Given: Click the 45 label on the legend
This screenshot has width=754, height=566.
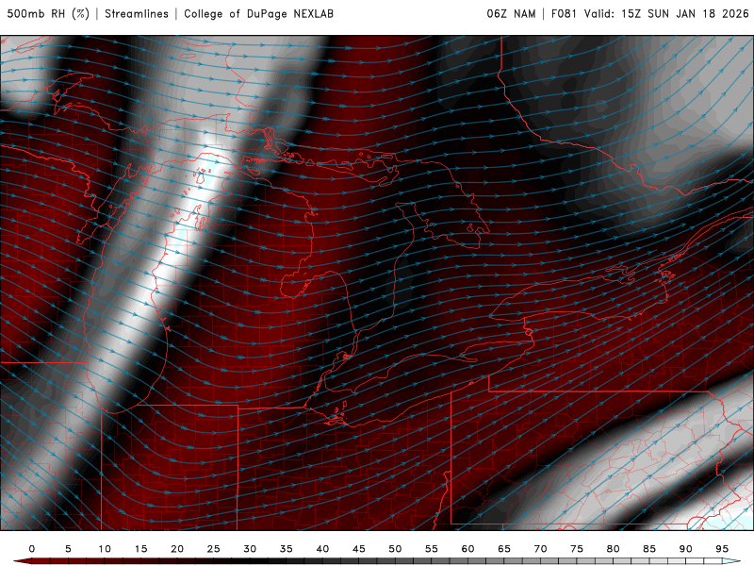Looking at the screenshot, I should 359,549.
